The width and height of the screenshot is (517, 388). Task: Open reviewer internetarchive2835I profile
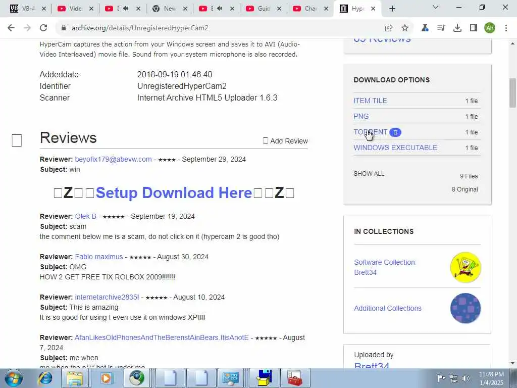click(x=107, y=297)
